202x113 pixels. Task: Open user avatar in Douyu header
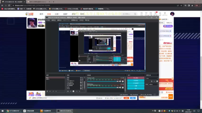(x=172, y=14)
